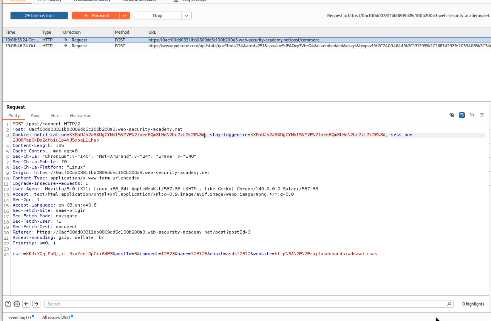The height and width of the screenshot is (321, 491).
Task: Toggle the Intercept on button
Action: coord(39,15)
